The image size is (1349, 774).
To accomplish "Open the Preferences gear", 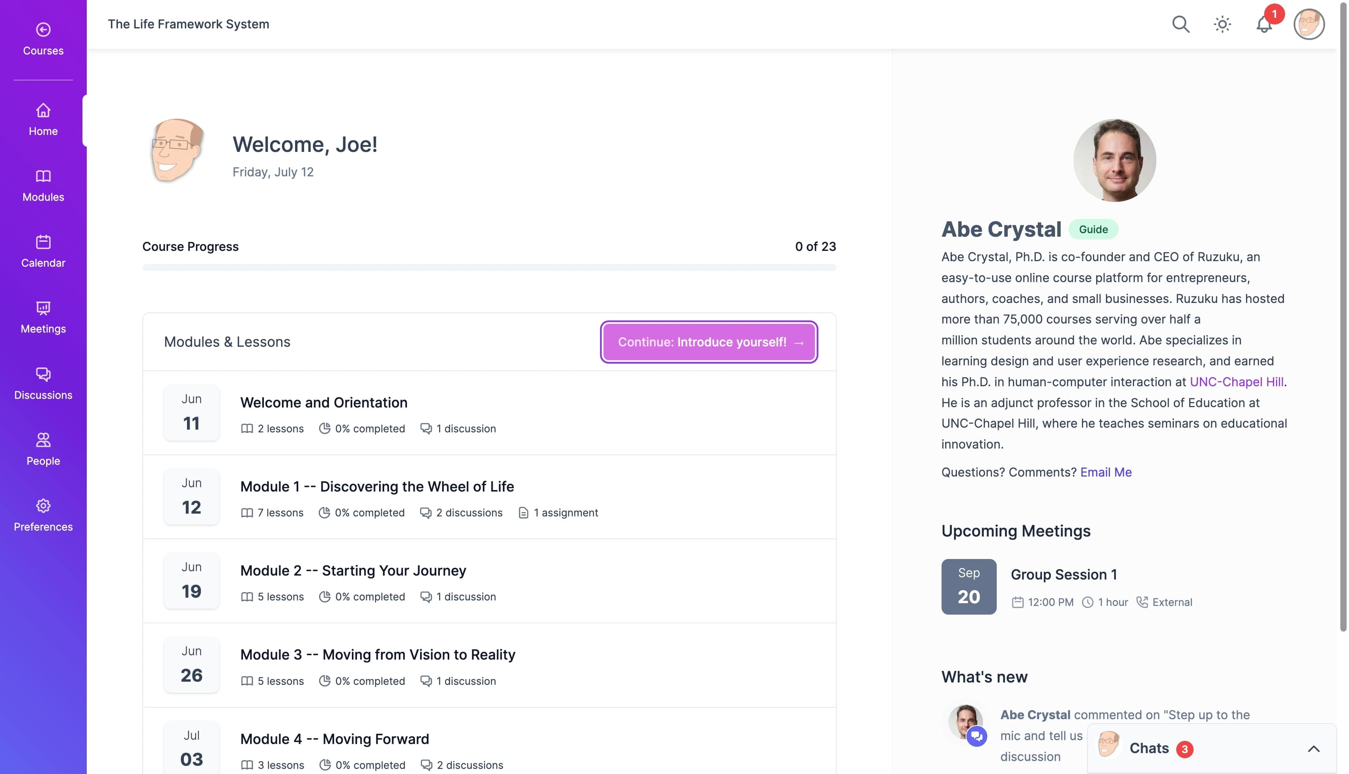I will click(43, 515).
